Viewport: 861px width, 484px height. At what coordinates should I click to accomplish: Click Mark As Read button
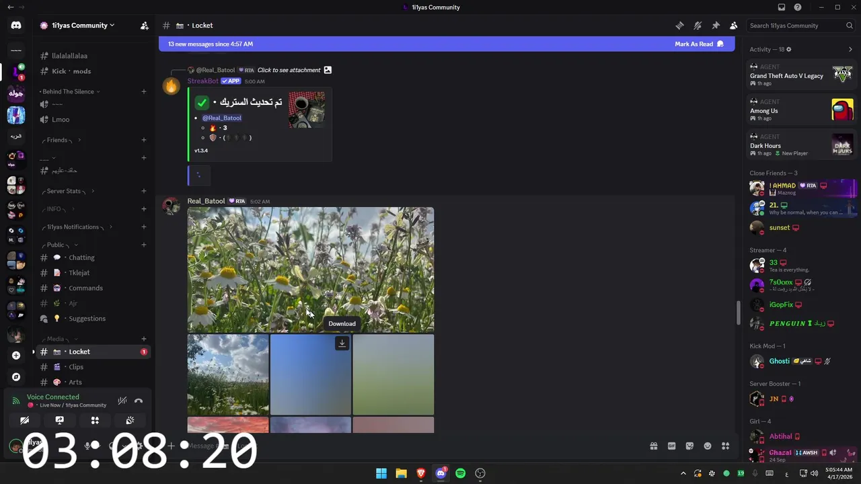699,44
